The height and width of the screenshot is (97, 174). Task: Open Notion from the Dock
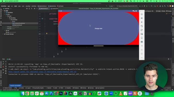point(85,93)
